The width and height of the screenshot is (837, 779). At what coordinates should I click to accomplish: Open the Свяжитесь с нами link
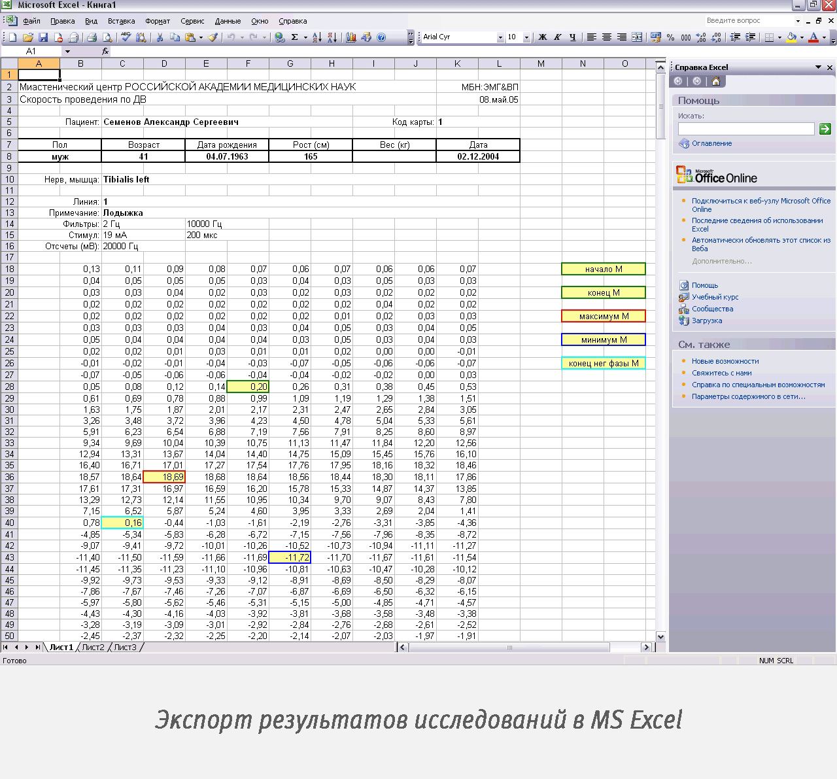point(721,373)
